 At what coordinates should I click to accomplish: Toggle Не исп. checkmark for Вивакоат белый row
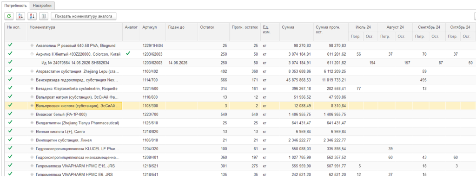[10, 114]
